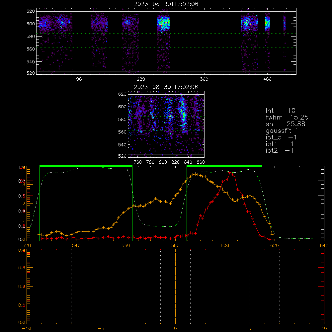Viewport: 332px width, 332px height.
Task: Click the red dotted horizontal line in top spectrogram
Action: 166,23
